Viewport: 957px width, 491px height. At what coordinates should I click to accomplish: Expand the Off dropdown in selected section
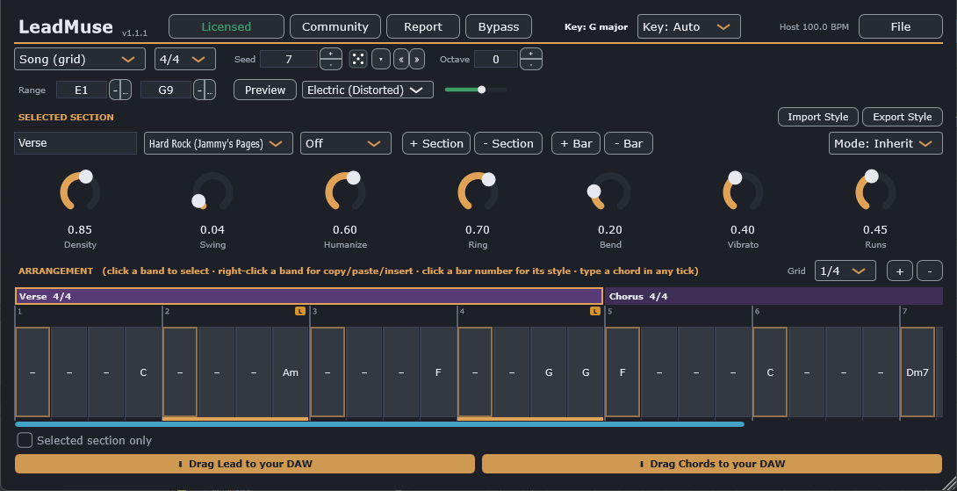(x=345, y=143)
